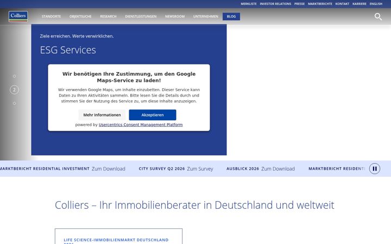This screenshot has width=391, height=244.
Task: Open the Research menu
Action: 108,16
